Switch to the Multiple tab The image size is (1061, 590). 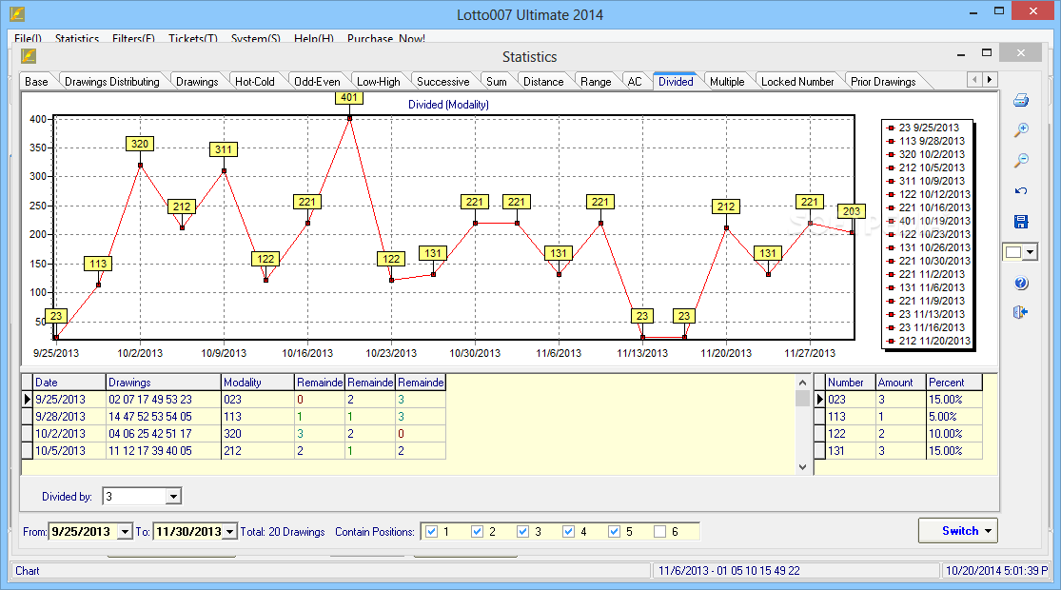click(x=727, y=81)
